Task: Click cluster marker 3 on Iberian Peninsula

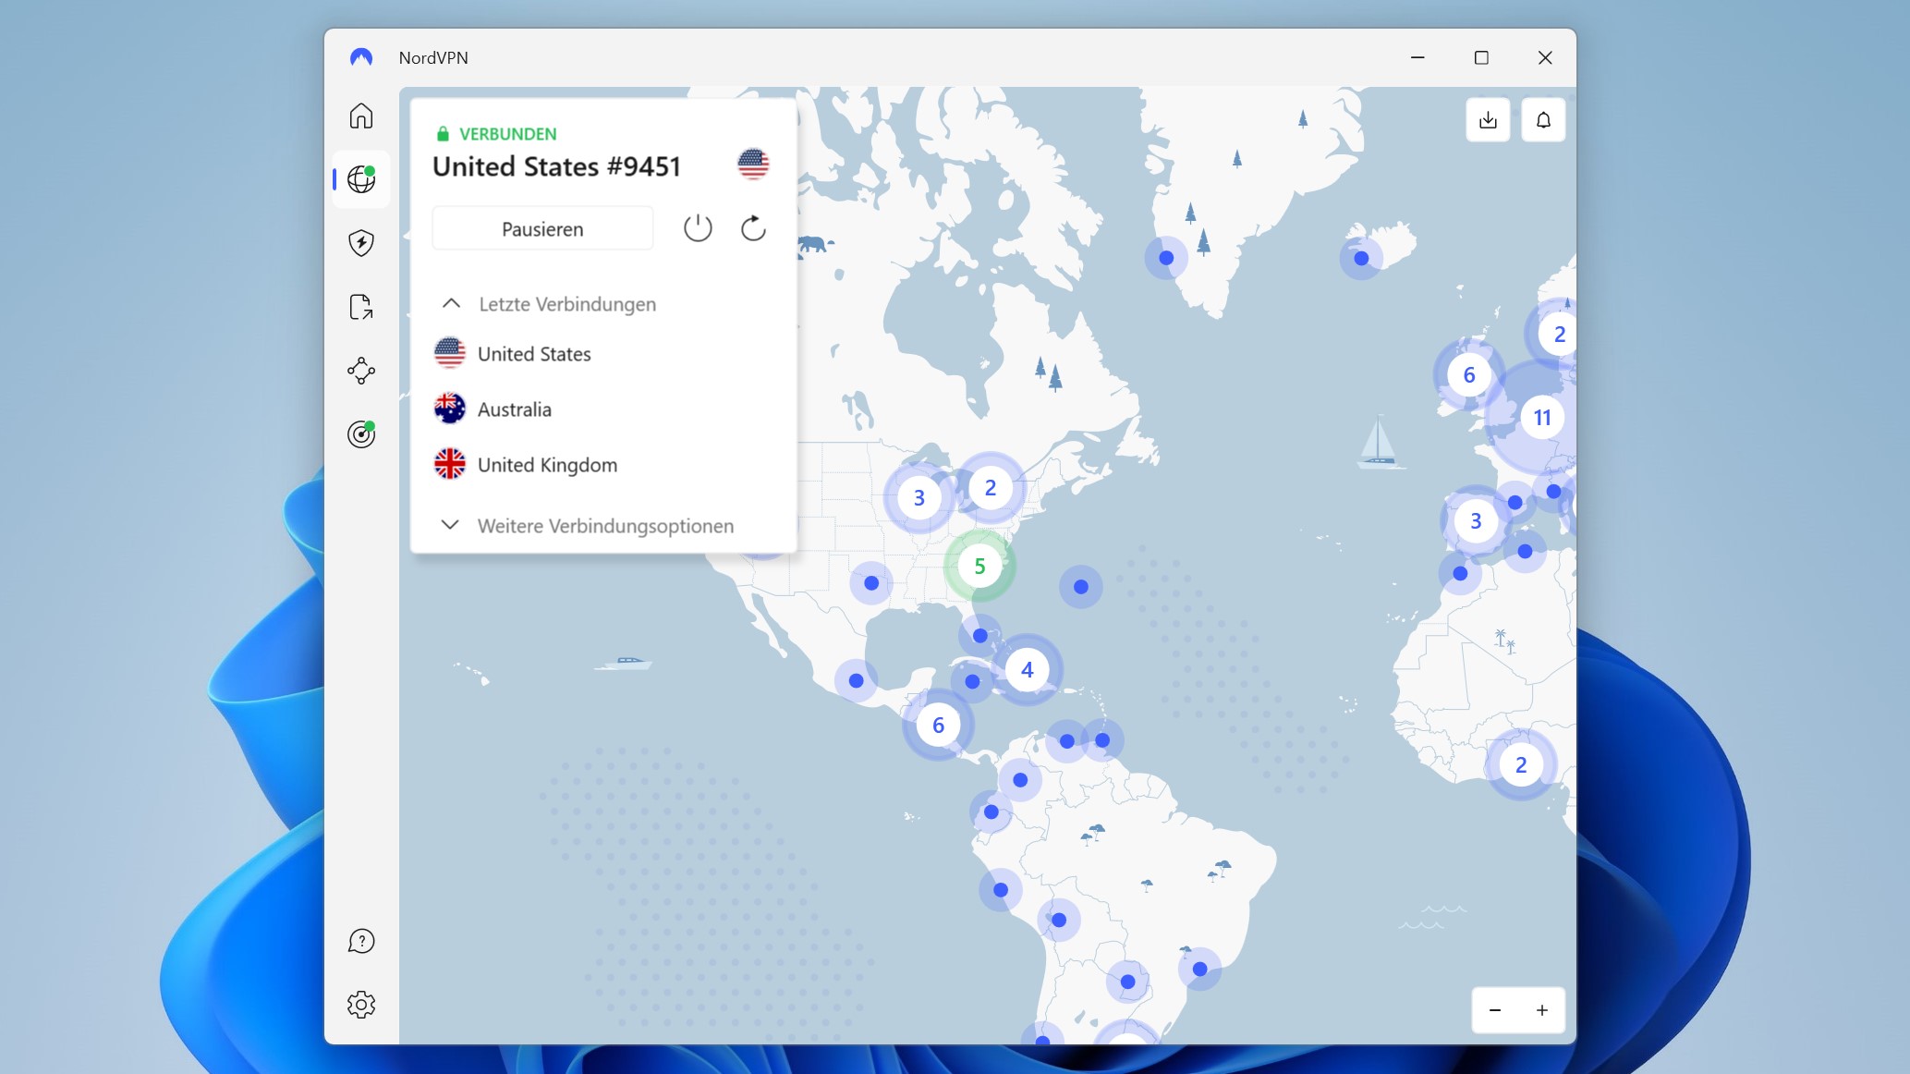Action: point(1476,521)
